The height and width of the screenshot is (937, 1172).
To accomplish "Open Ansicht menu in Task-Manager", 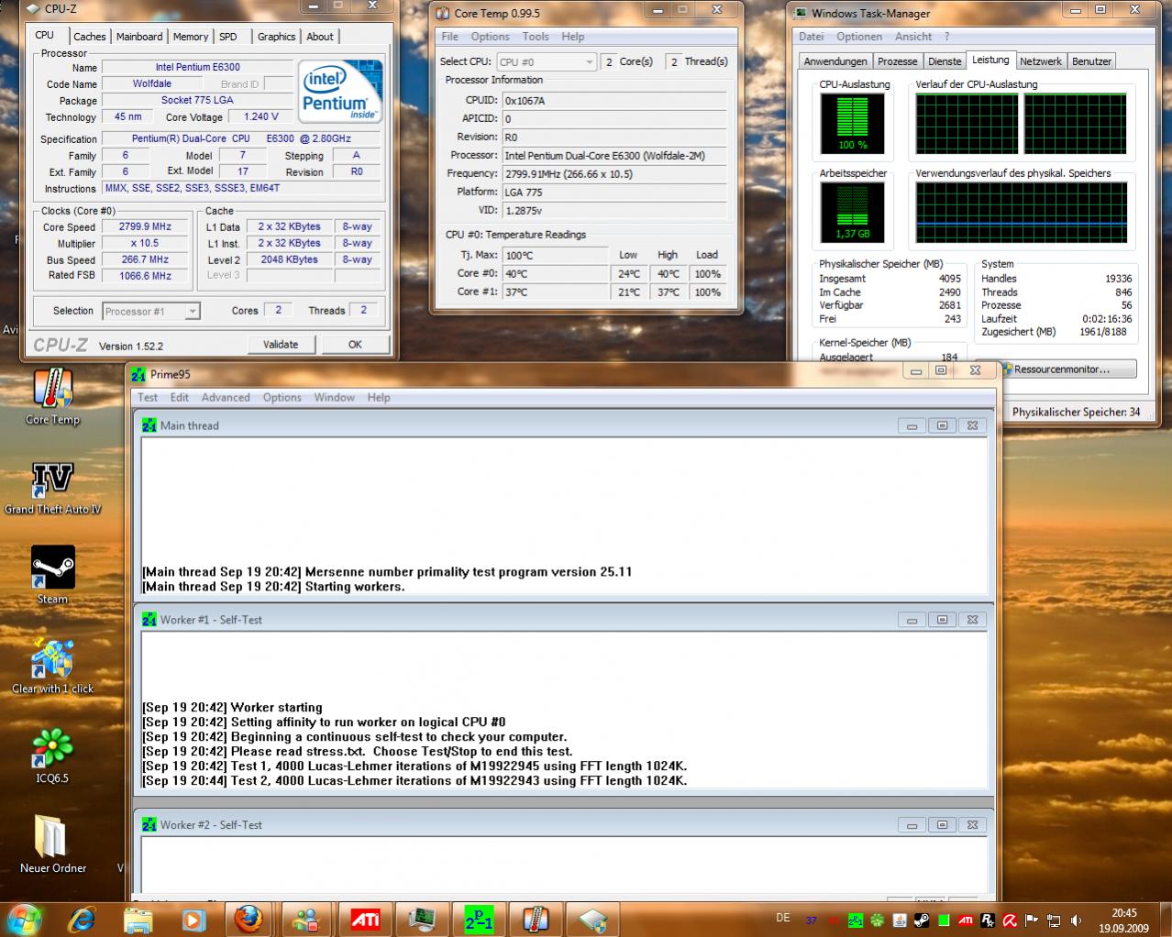I will (913, 37).
